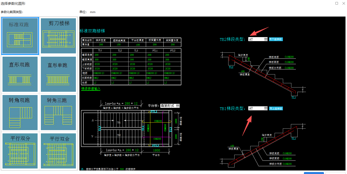Open the 梯梁快速输入 link
Image resolution: width=347 pixels, height=174 pixels.
click(x=91, y=89)
